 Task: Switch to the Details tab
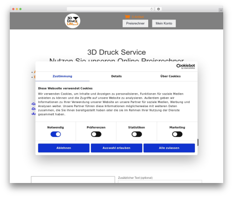[x=116, y=76]
